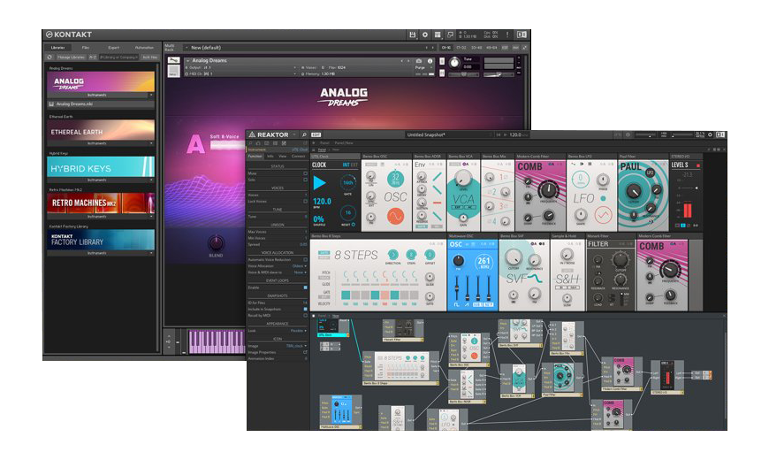Open the Analog Dreams info icon

click(430, 61)
